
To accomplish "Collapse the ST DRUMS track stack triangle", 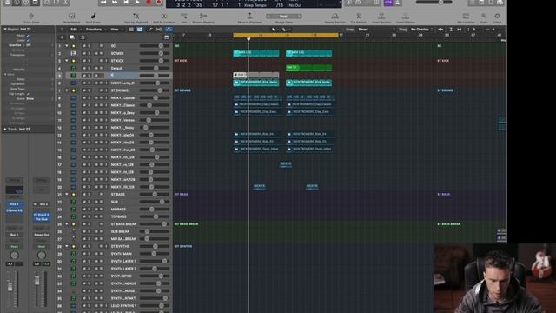I will point(67,90).
